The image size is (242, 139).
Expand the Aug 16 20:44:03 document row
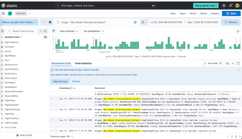click(52, 109)
